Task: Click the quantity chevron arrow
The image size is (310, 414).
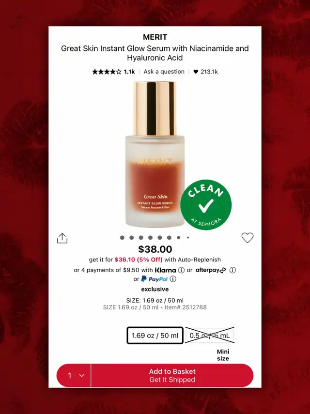Action: tap(82, 375)
